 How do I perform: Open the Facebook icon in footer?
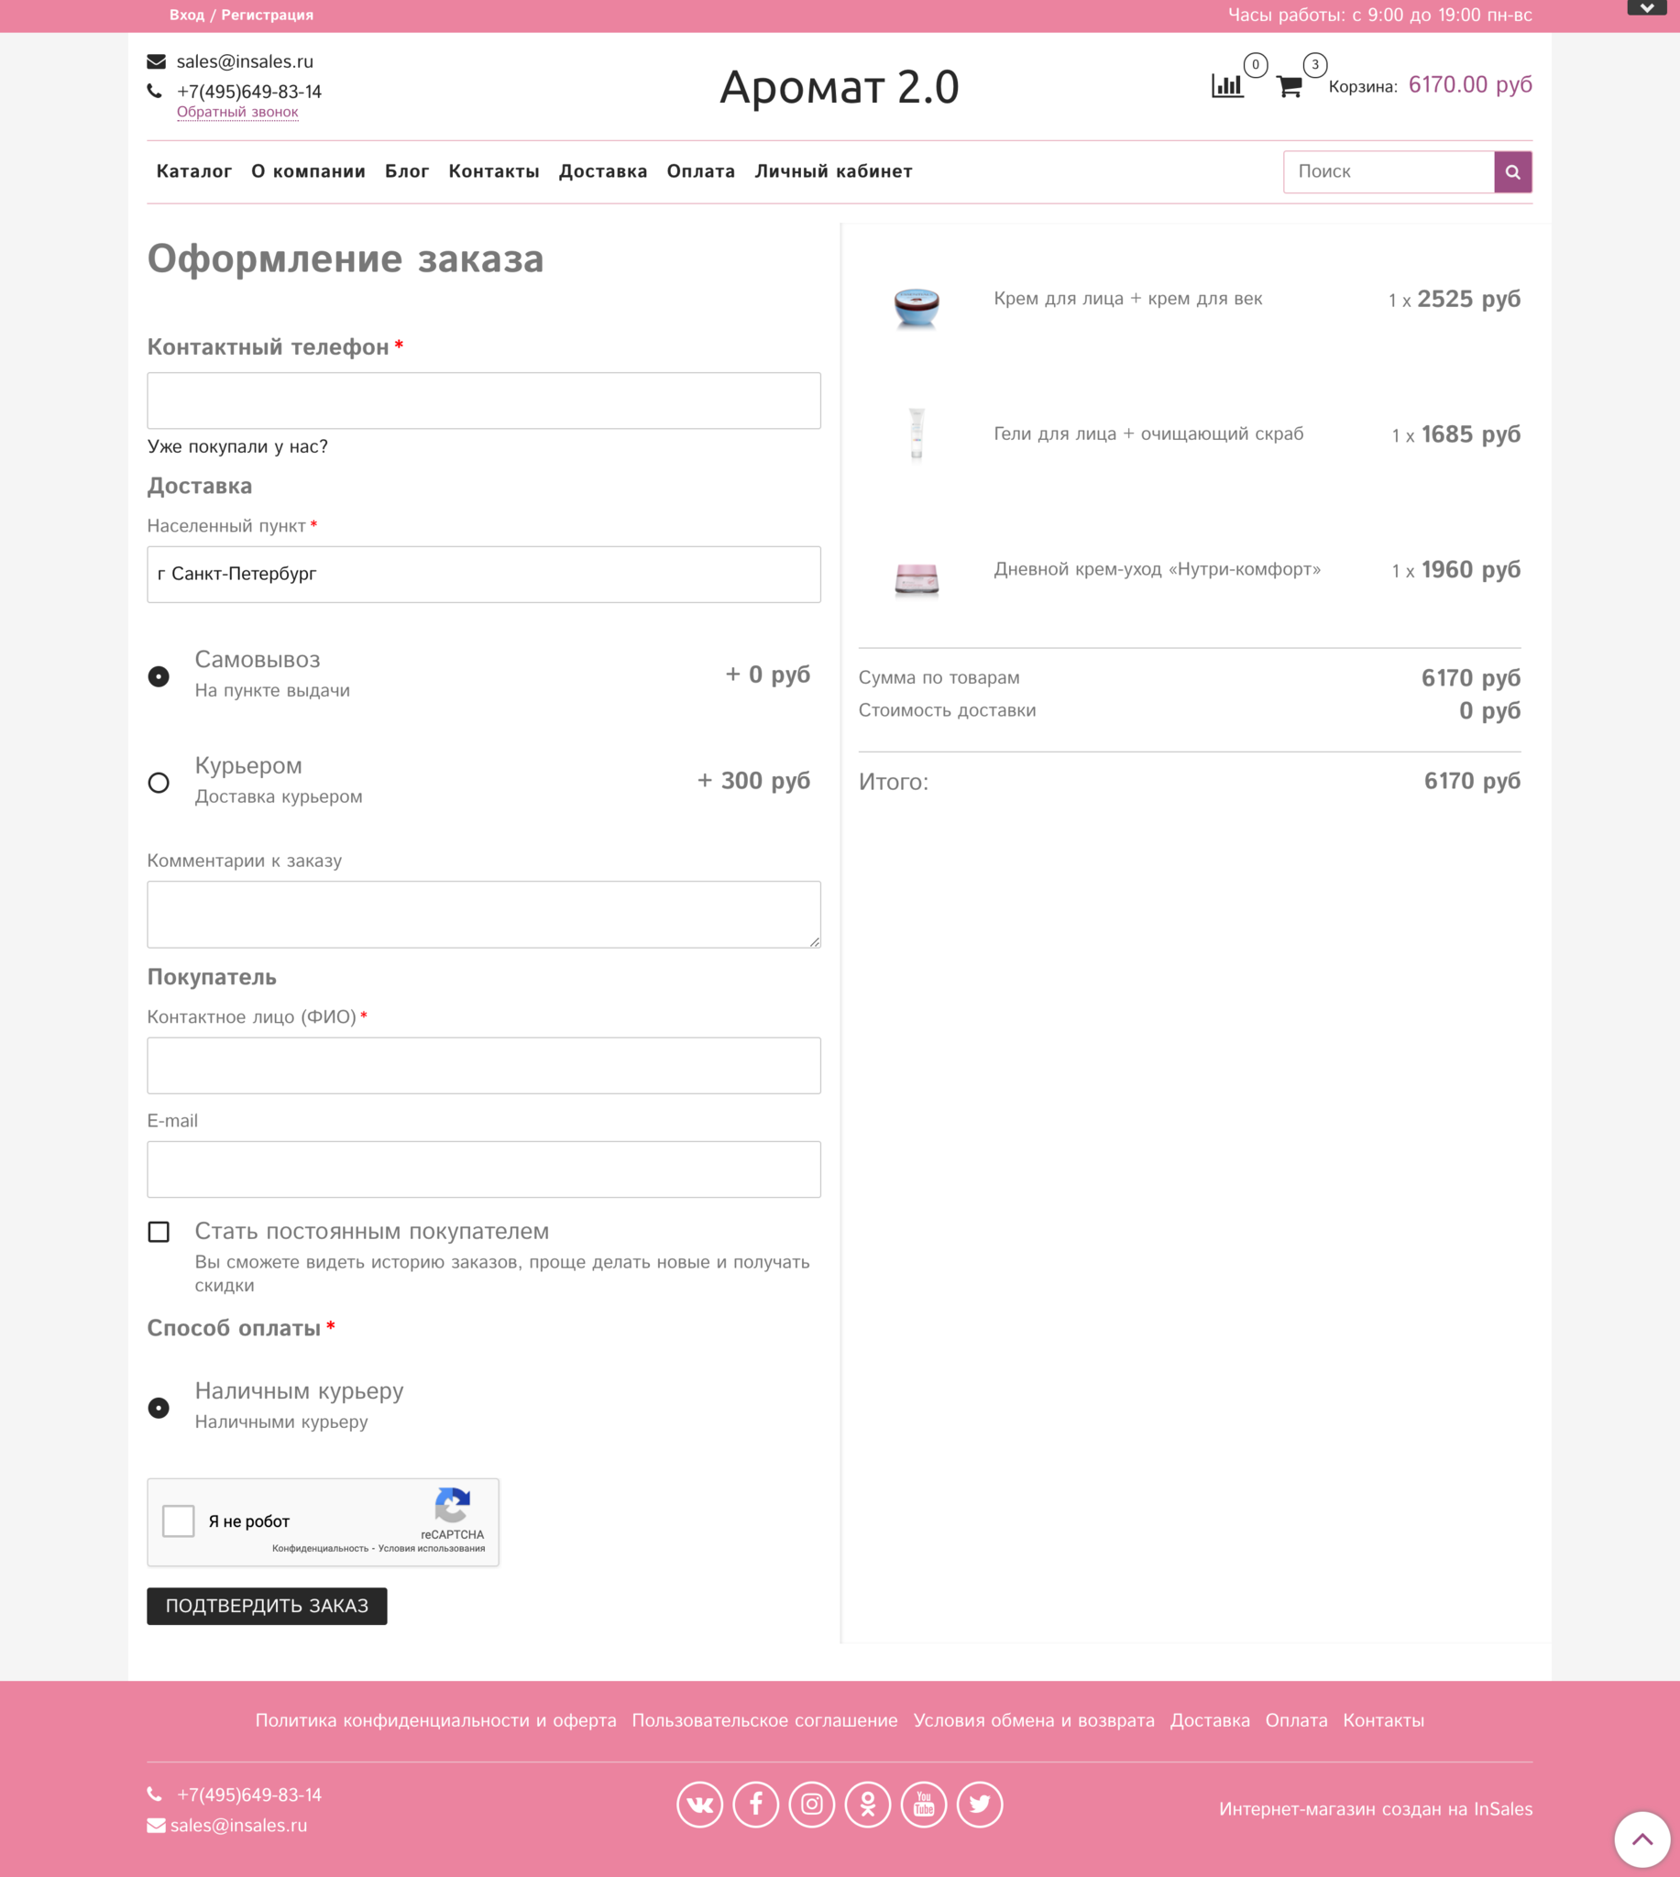(x=756, y=1803)
